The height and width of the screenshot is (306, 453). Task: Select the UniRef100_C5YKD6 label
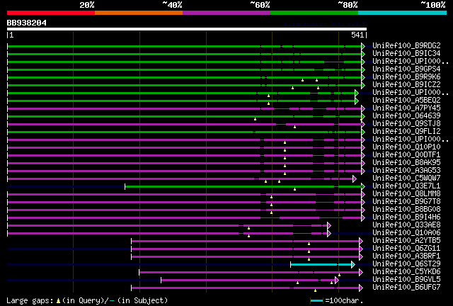pos(406,272)
